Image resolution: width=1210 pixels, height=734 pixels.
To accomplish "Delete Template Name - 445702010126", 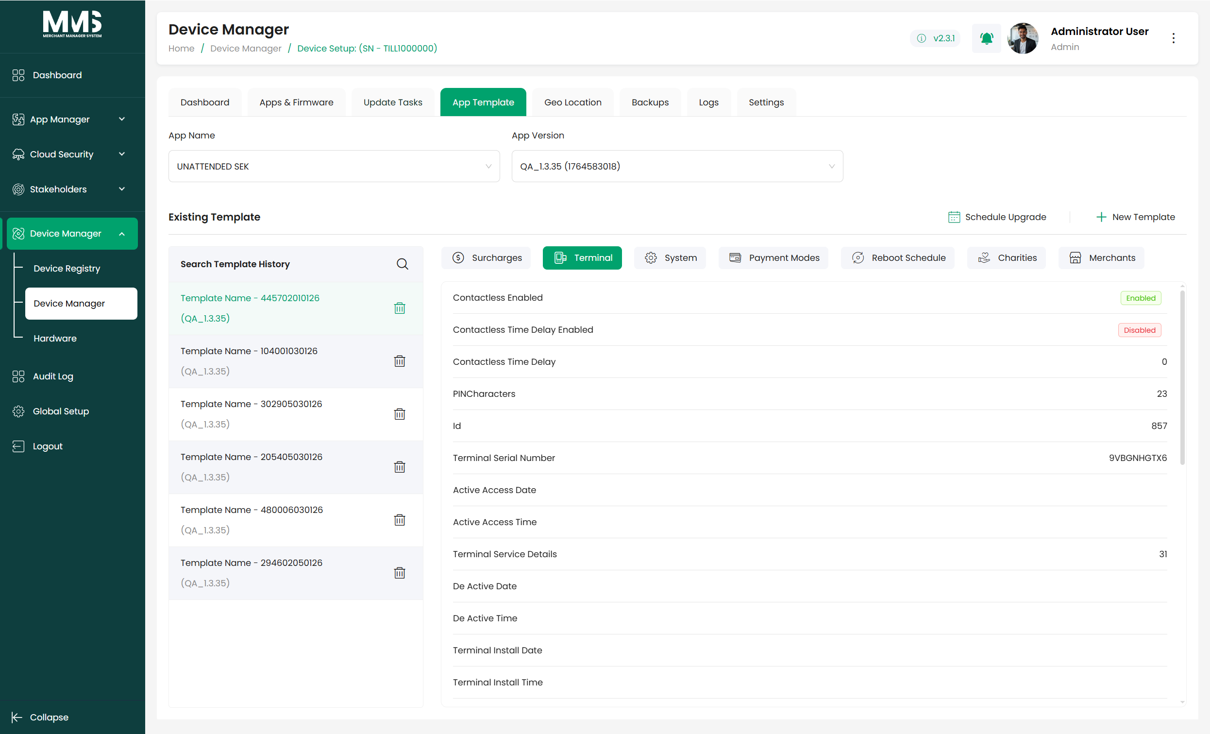I will (x=400, y=308).
